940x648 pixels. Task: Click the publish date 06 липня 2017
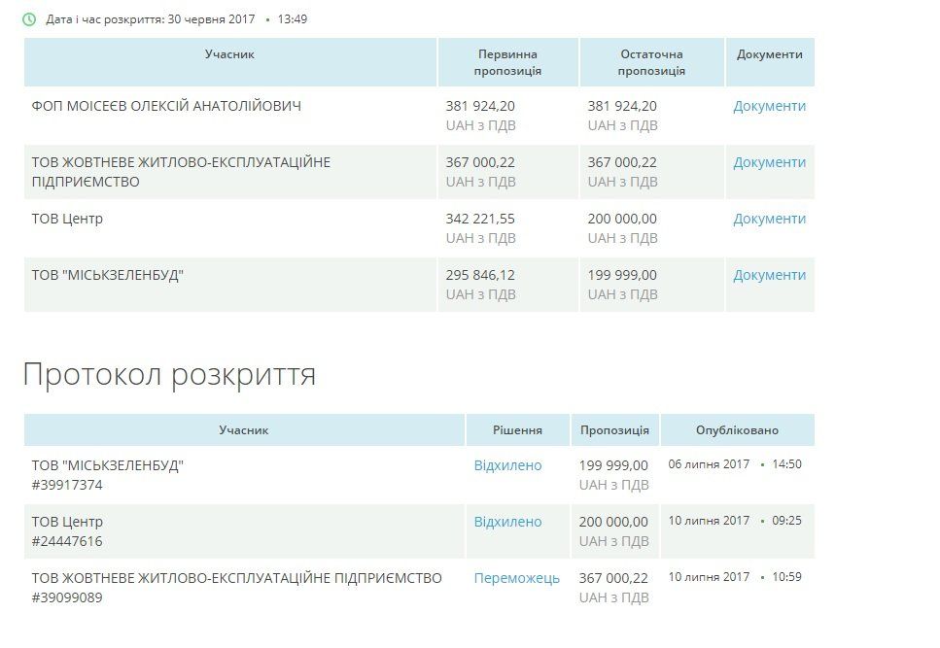pyautogui.click(x=712, y=463)
